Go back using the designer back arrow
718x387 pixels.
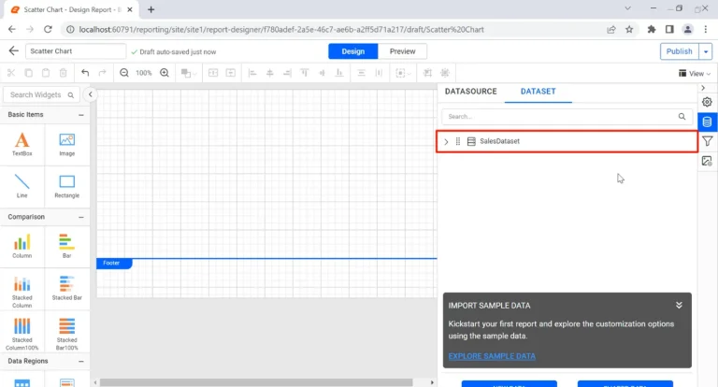click(13, 50)
